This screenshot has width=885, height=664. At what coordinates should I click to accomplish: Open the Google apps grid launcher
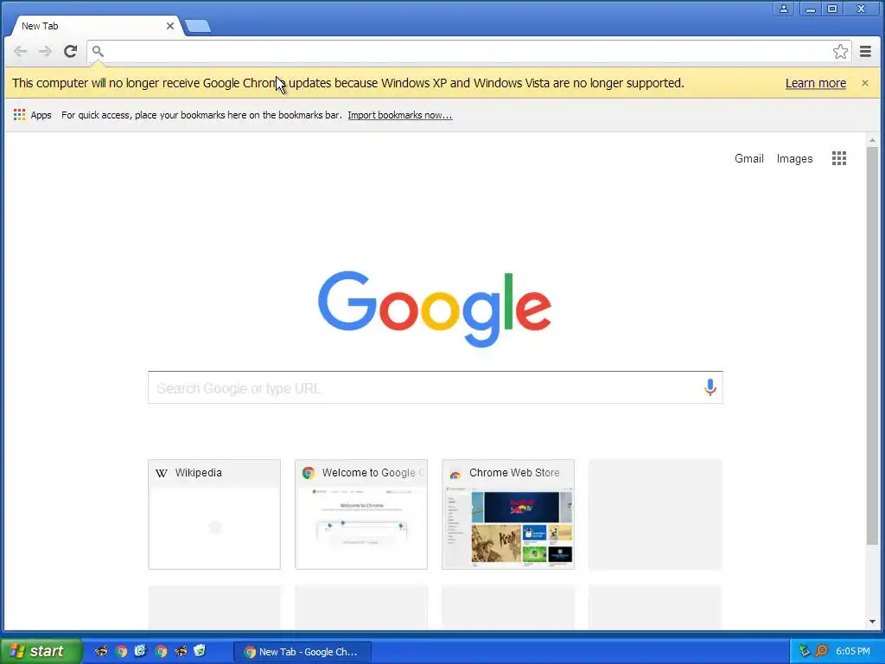click(x=838, y=158)
